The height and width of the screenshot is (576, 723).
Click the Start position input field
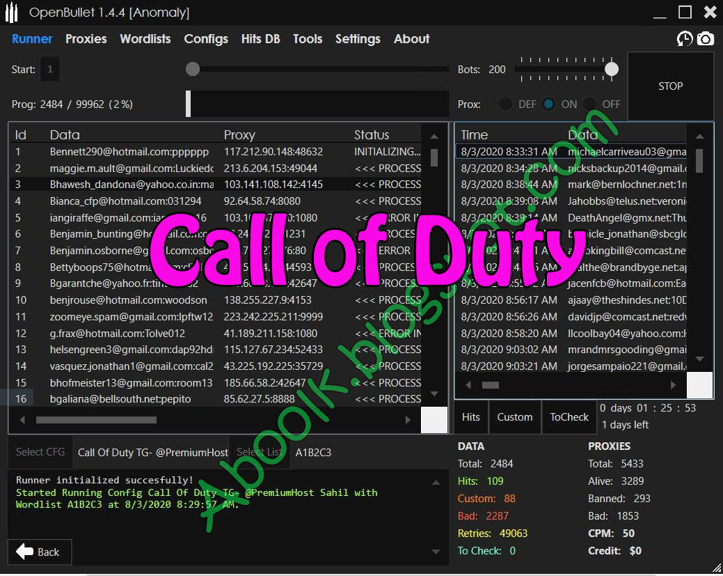[x=49, y=69]
